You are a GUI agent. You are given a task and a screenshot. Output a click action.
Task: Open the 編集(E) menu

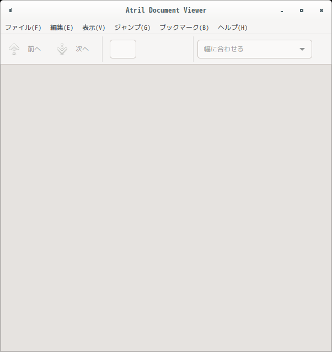(62, 28)
